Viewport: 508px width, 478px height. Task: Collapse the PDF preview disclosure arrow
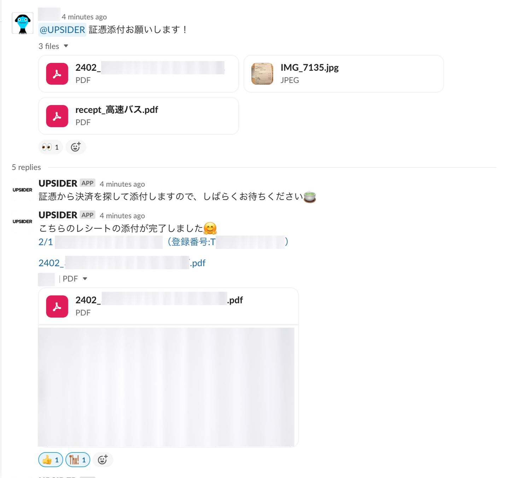click(85, 279)
